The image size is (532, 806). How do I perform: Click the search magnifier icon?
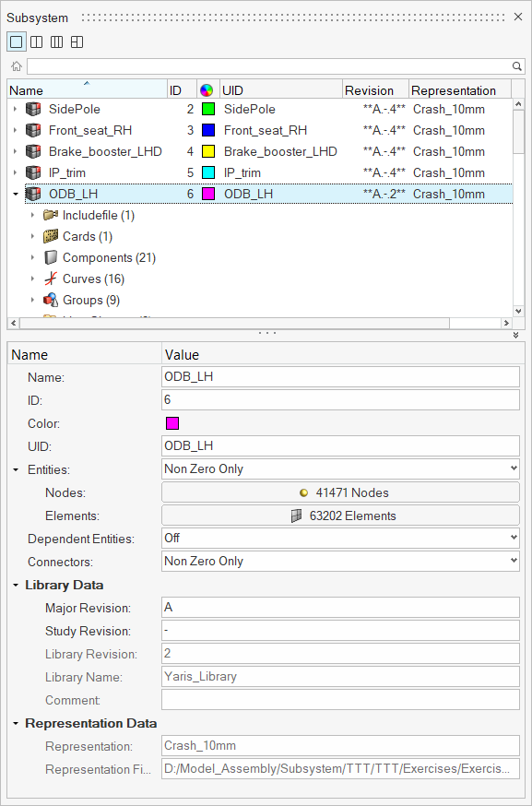516,66
